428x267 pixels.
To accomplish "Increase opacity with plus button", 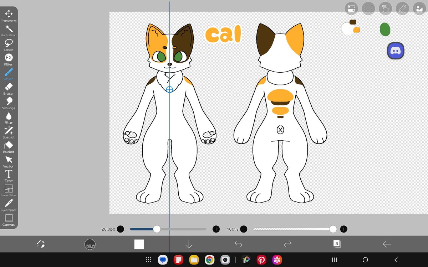I will point(343,229).
